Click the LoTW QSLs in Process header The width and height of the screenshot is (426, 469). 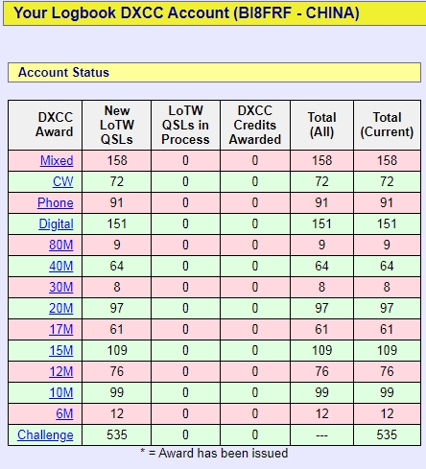[x=185, y=125]
